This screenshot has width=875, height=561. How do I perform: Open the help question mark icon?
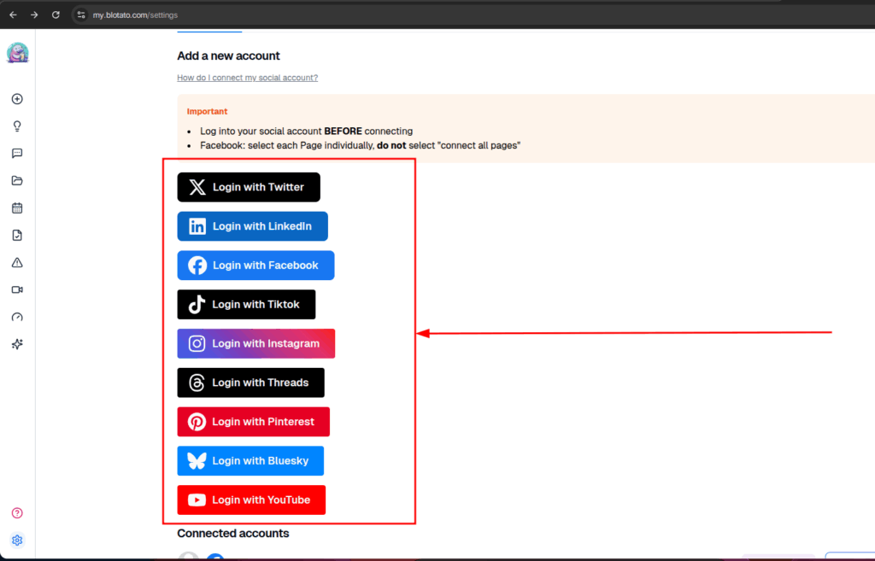click(17, 513)
